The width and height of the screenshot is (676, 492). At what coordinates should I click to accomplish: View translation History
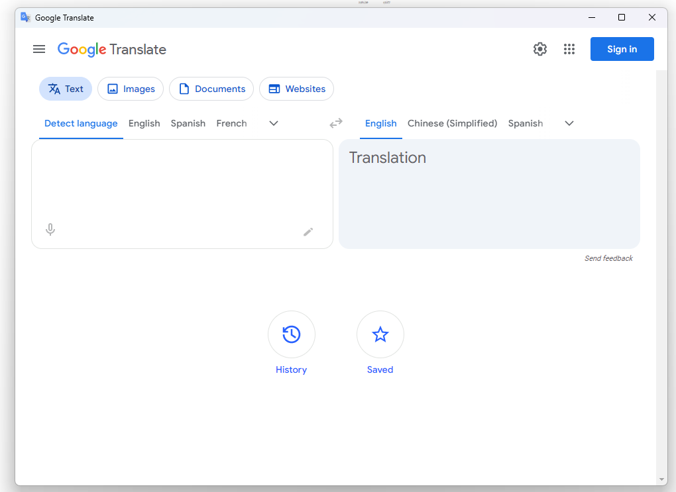pos(291,334)
